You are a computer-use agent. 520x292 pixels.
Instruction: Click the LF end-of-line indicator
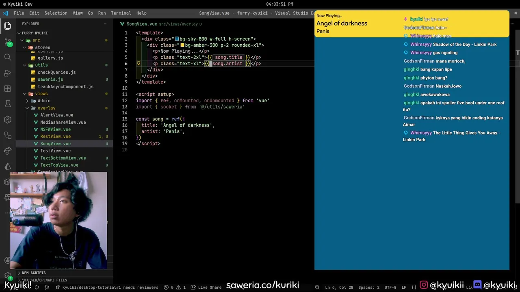tap(404, 287)
